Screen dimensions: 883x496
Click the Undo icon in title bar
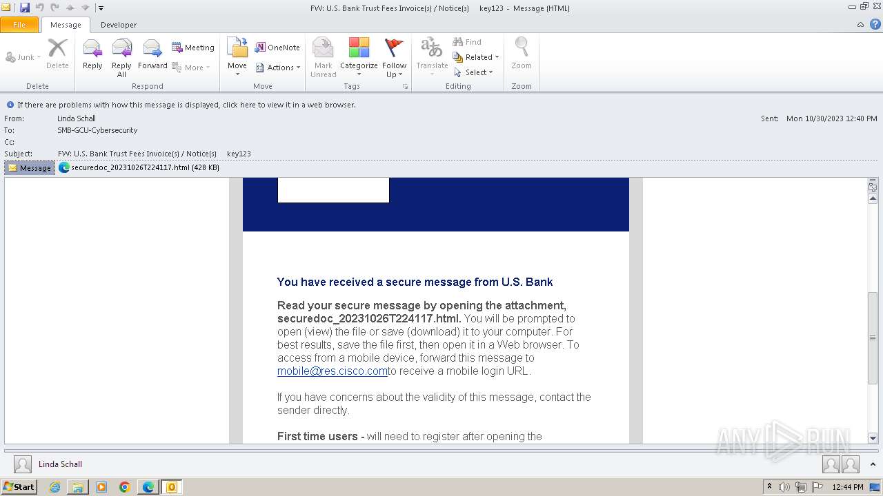tap(39, 8)
